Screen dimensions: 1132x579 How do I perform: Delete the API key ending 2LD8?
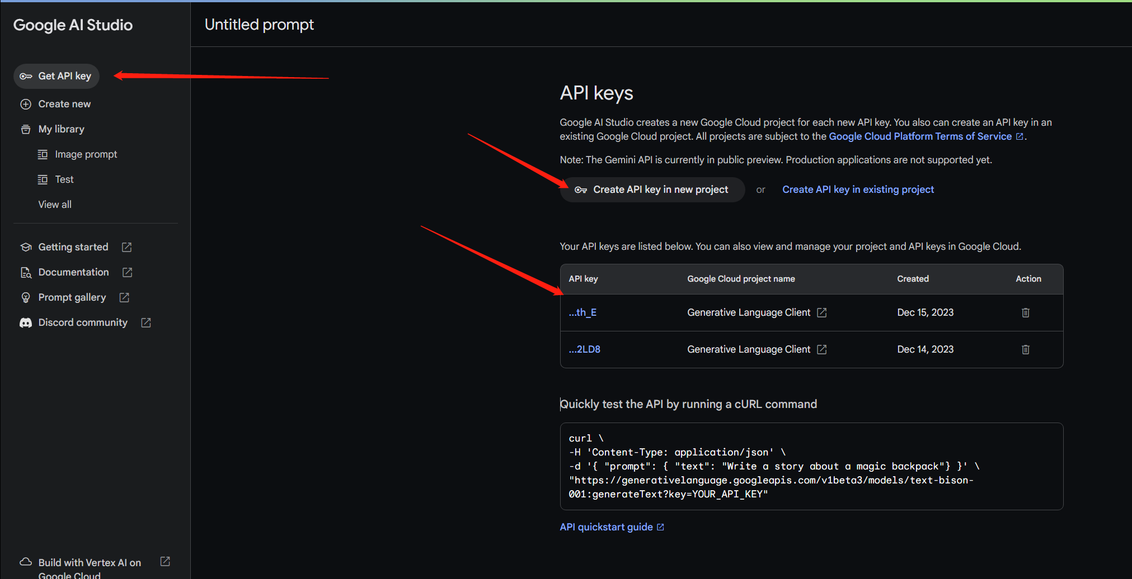tap(1026, 349)
